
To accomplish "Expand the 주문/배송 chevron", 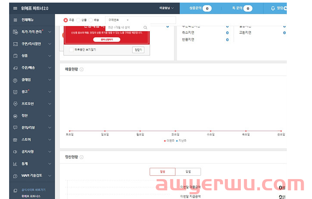I will [x=50, y=68].
